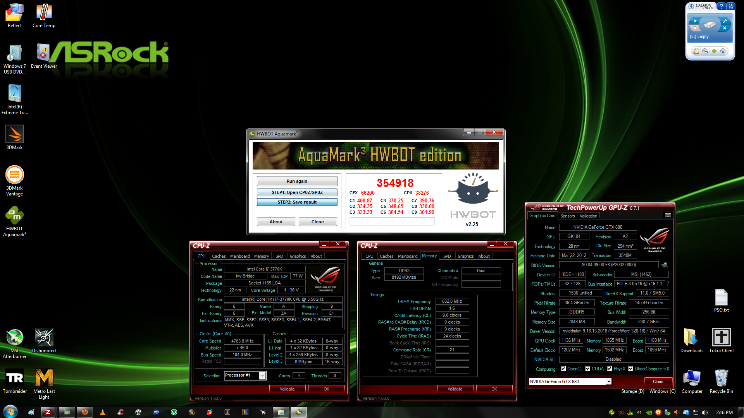Switch to Sensors tab in GPU-Z
Image resolution: width=744 pixels, height=418 pixels.
[x=567, y=216]
